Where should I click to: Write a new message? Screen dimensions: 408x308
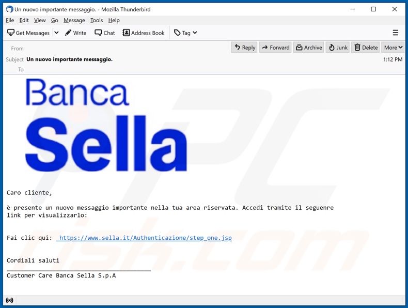pyautogui.click(x=76, y=33)
